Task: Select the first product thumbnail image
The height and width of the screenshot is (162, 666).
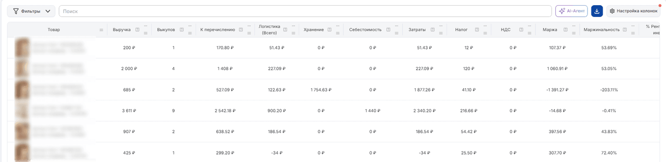Action: point(23,48)
